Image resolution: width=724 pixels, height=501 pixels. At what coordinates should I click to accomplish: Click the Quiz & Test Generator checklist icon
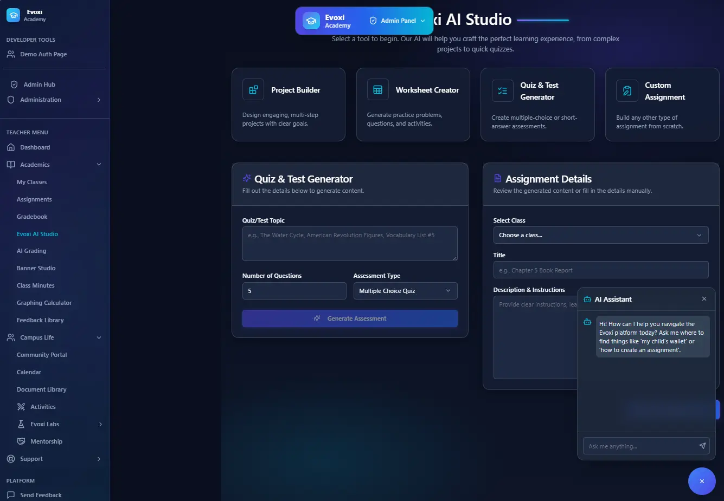click(x=503, y=91)
